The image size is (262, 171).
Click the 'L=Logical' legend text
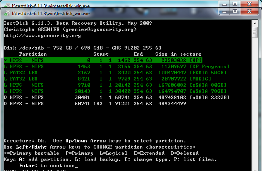113,153
